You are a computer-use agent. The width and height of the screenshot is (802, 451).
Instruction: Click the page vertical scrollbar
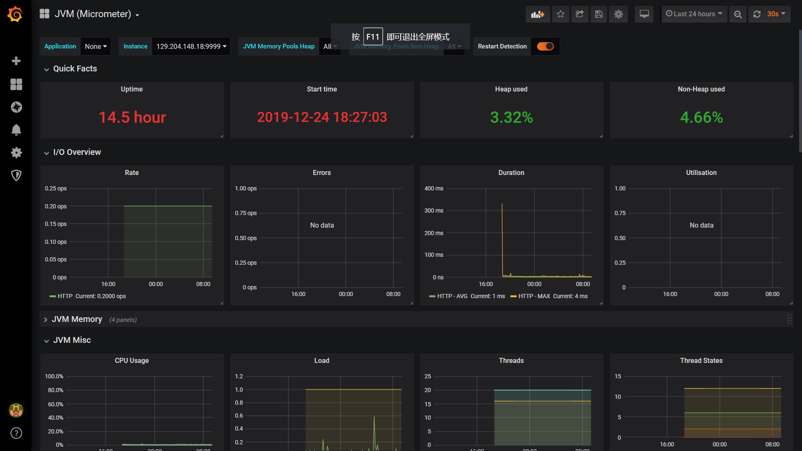tap(800, 91)
